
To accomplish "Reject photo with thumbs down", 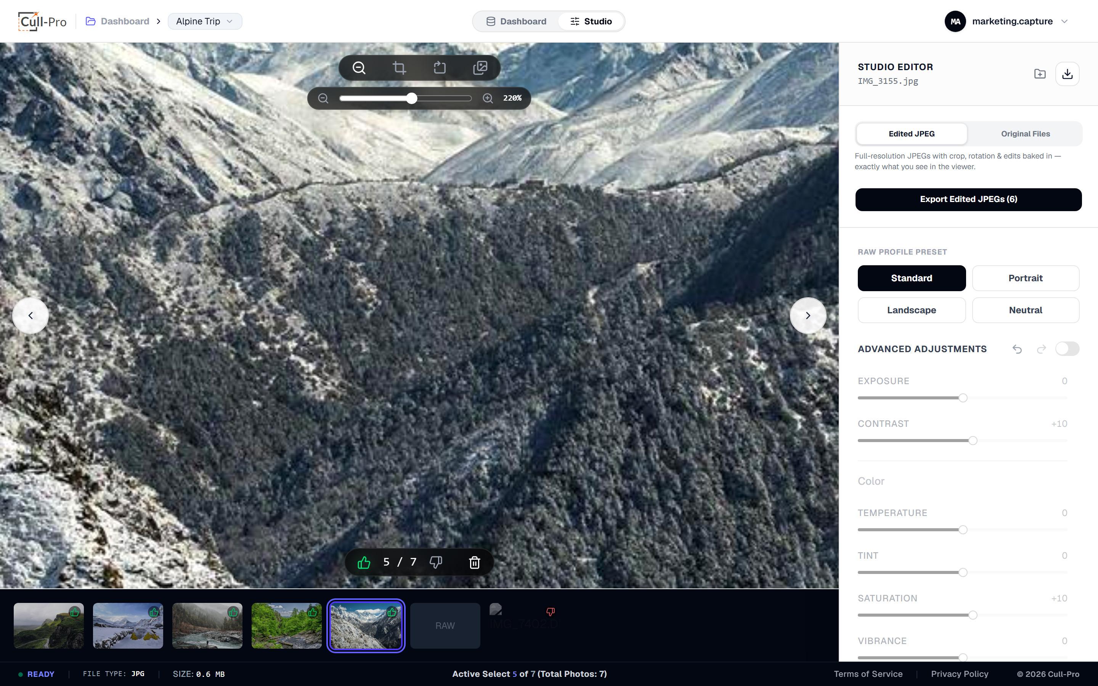I will tap(435, 563).
